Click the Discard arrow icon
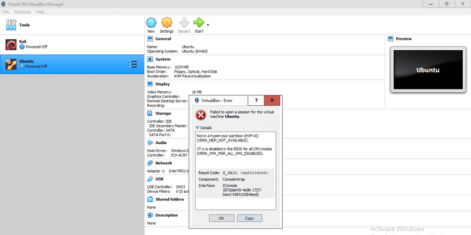The height and width of the screenshot is (235, 471). pyautogui.click(x=183, y=23)
